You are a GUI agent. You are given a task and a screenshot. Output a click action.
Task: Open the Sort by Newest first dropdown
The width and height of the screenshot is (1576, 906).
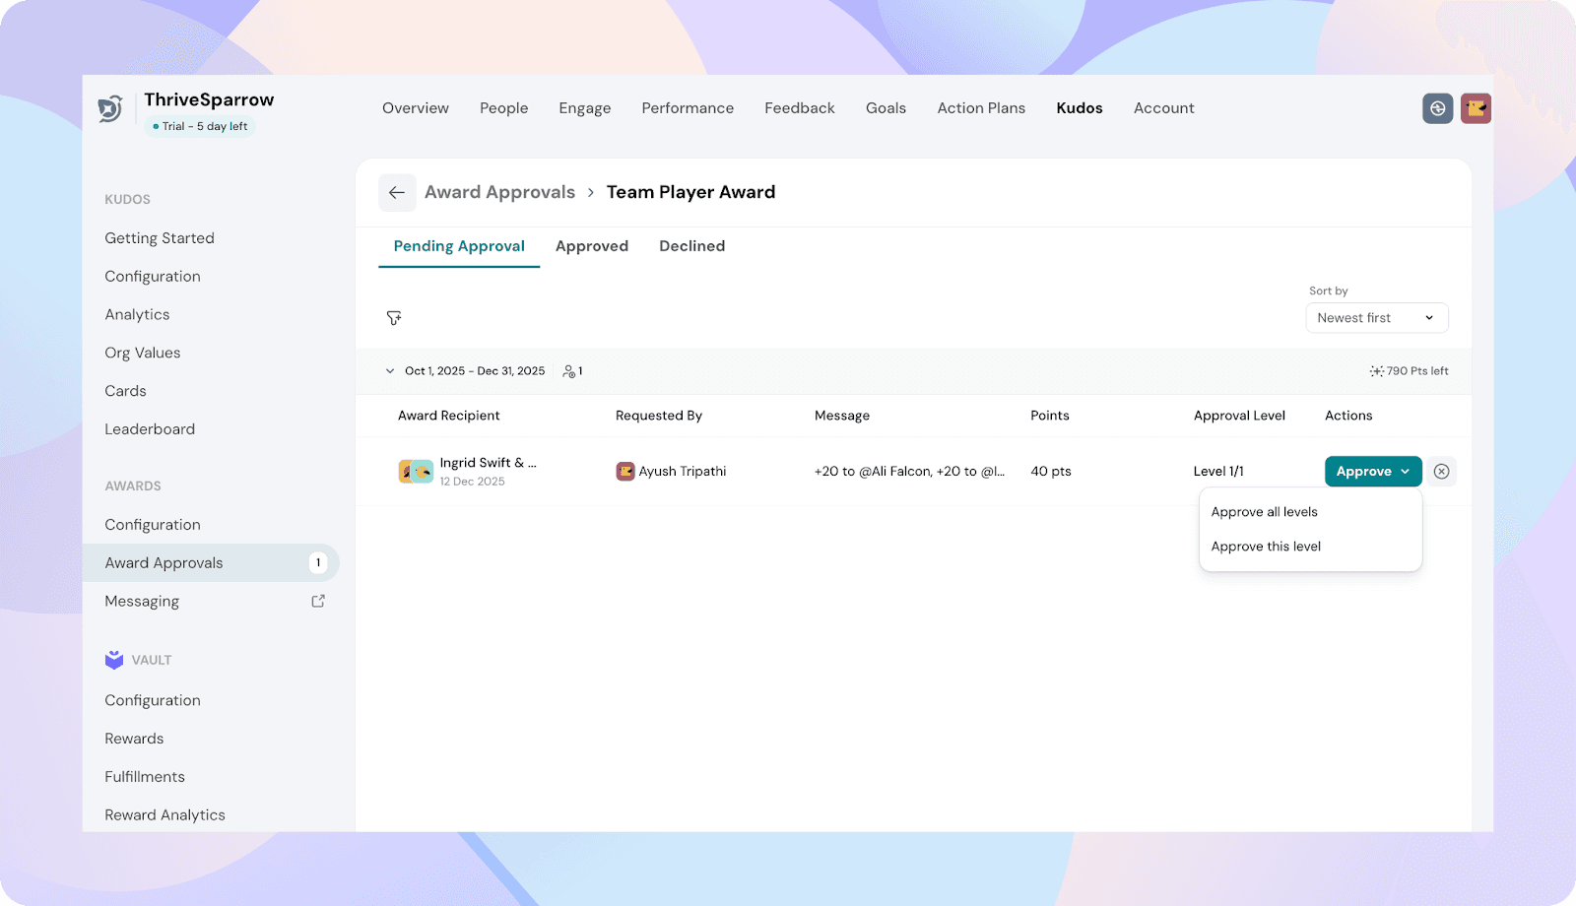1377,318
